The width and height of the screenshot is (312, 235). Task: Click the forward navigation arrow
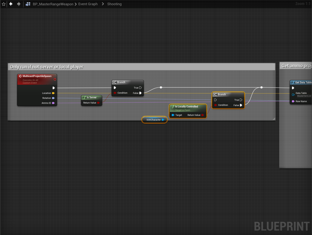click(x=19, y=4)
